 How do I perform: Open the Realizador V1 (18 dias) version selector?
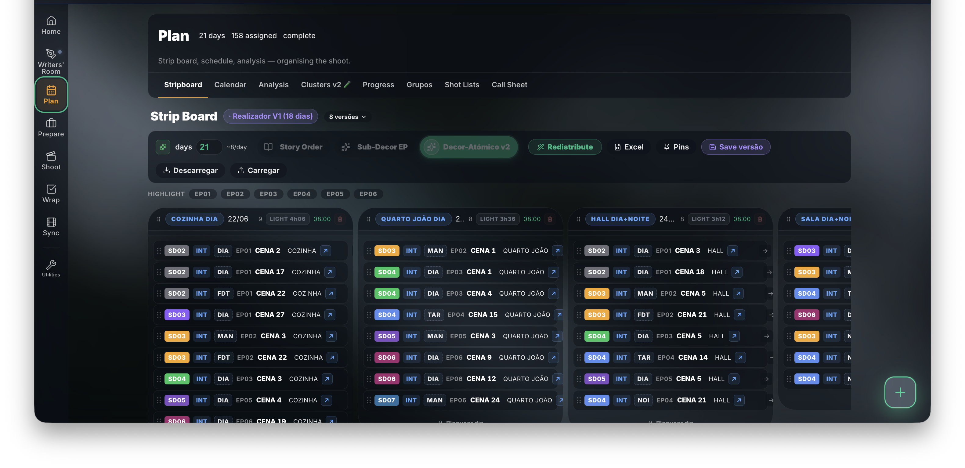[x=270, y=117]
